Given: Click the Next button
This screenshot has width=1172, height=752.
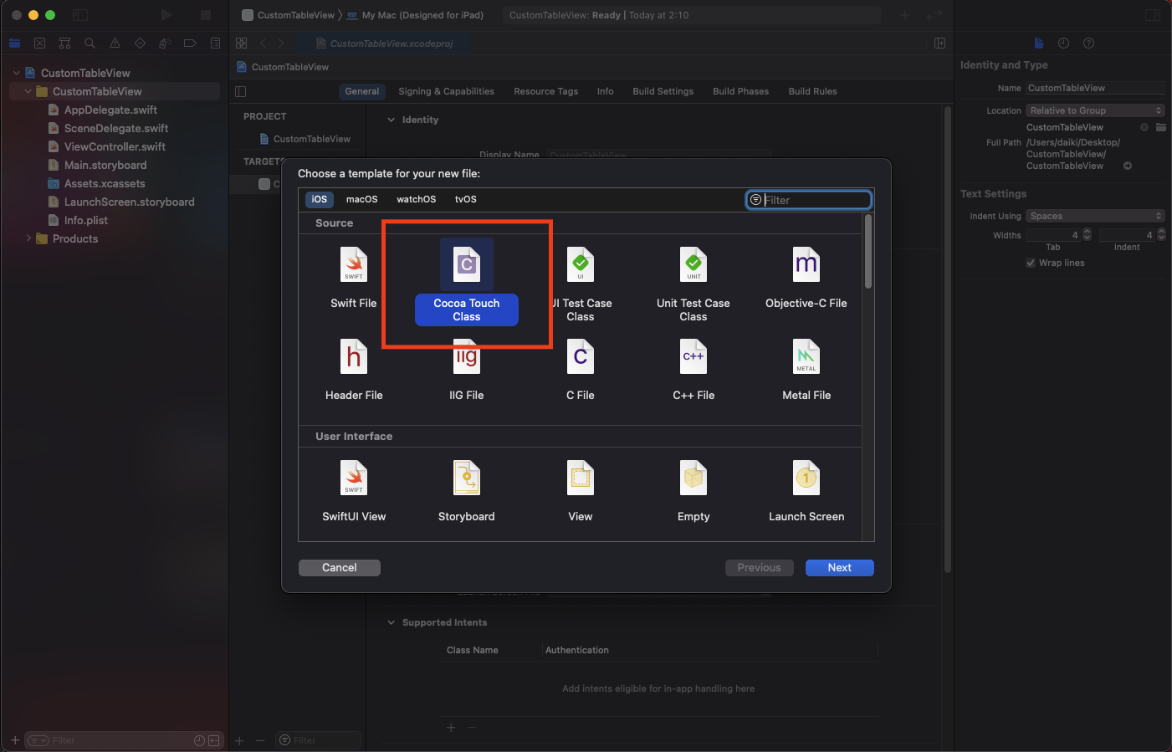Looking at the screenshot, I should pyautogui.click(x=840, y=567).
